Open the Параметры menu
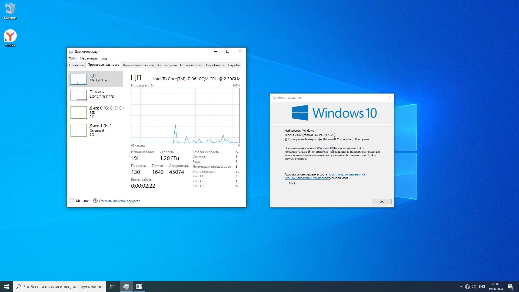Viewport: 519px width, 292px height. pos(89,58)
